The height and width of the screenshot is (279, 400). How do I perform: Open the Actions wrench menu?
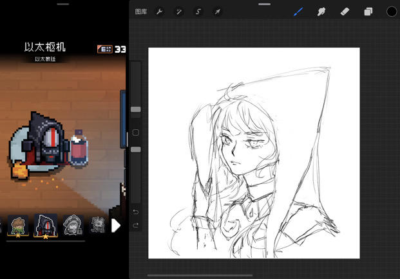click(x=160, y=12)
